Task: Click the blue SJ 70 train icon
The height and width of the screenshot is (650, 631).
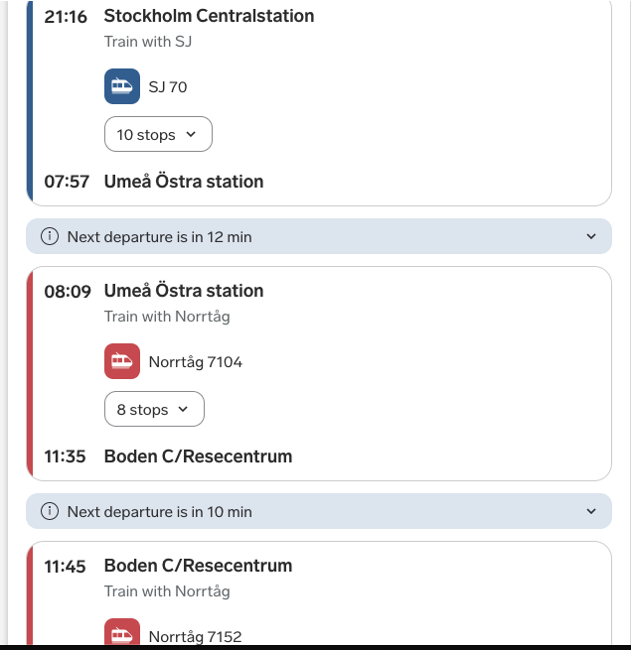Action: coord(122,86)
